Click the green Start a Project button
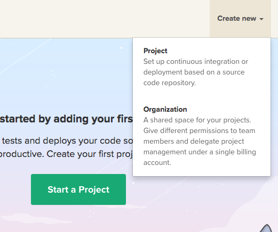 pos(78,189)
